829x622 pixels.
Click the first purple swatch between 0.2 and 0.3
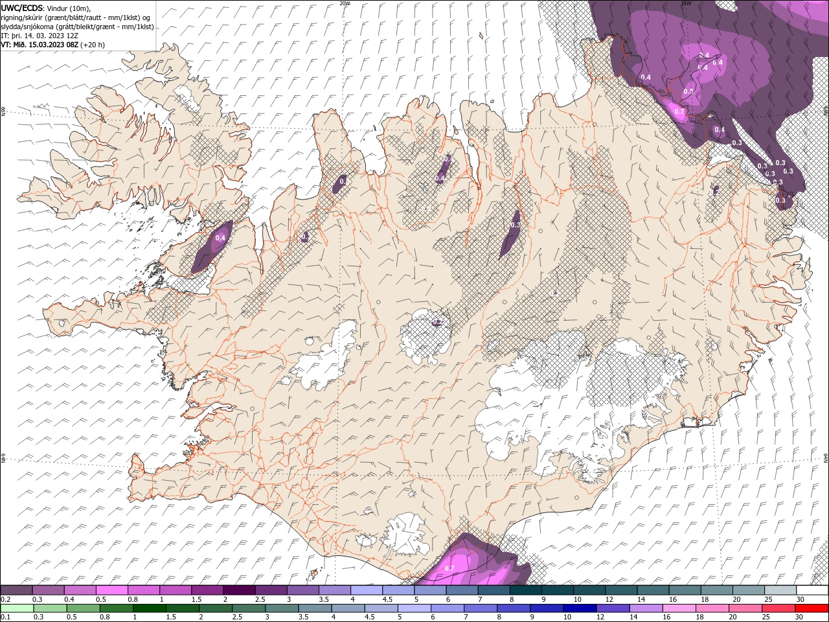pyautogui.click(x=17, y=590)
